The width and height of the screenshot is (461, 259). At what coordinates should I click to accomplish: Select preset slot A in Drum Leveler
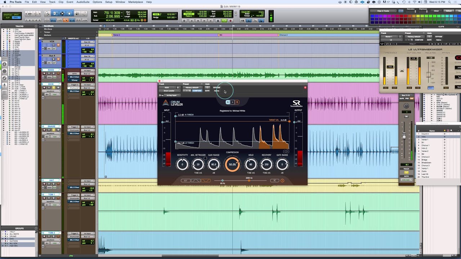pyautogui.click(x=228, y=102)
